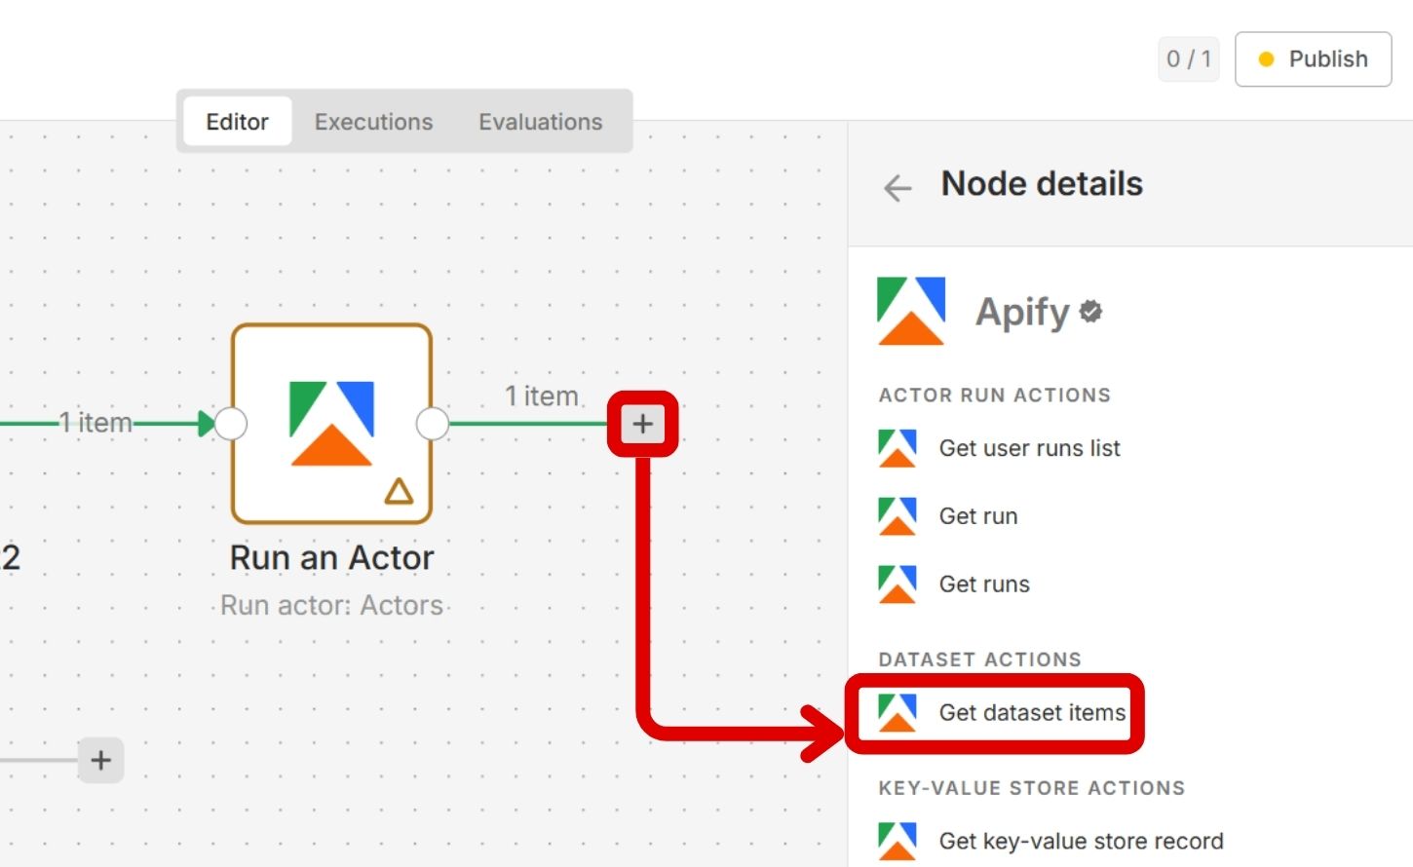1413x867 pixels.
Task: Select the Get run action
Action: [x=977, y=516]
